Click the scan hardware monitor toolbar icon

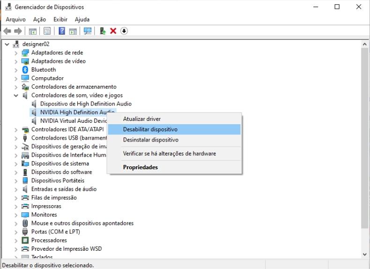pyautogui.click(x=88, y=31)
